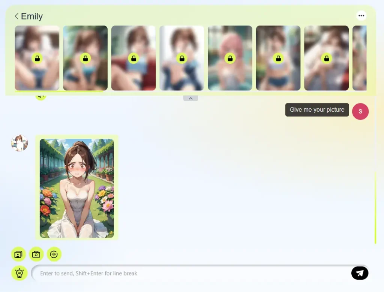Collapse the photo gallery with the up chevron
The height and width of the screenshot is (292, 384).
(x=191, y=98)
